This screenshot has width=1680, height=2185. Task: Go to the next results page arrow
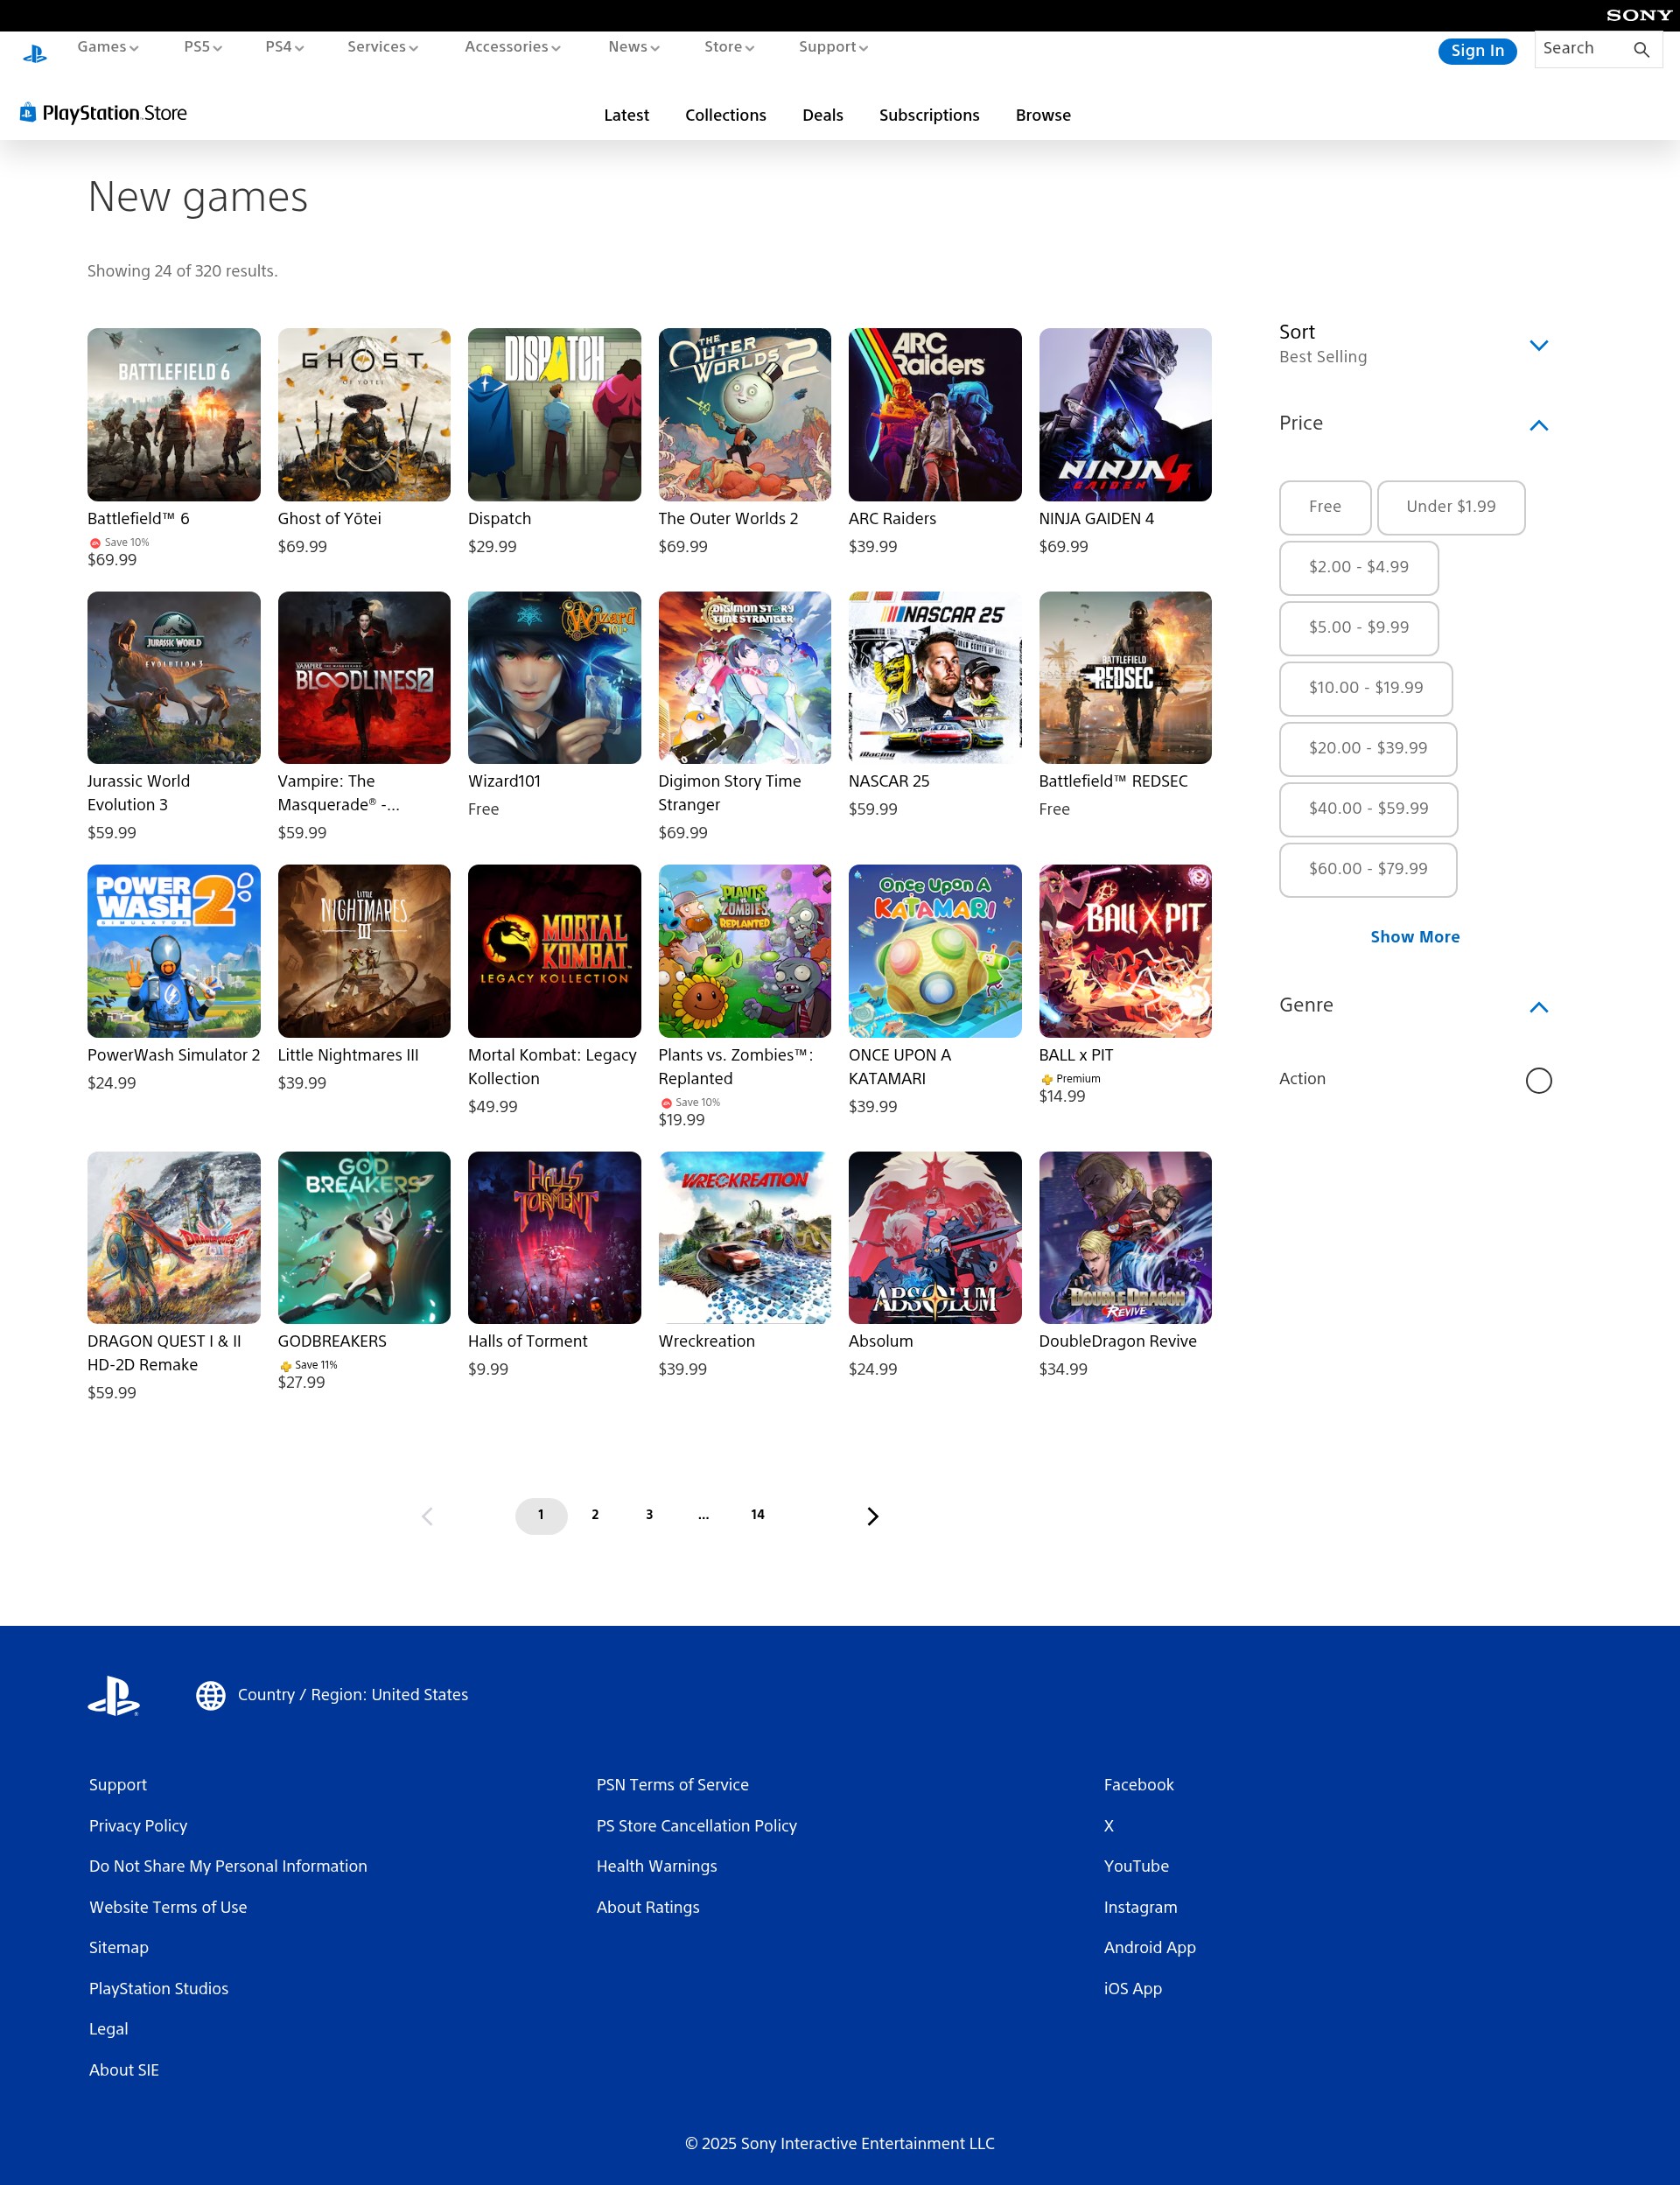coord(872,1516)
